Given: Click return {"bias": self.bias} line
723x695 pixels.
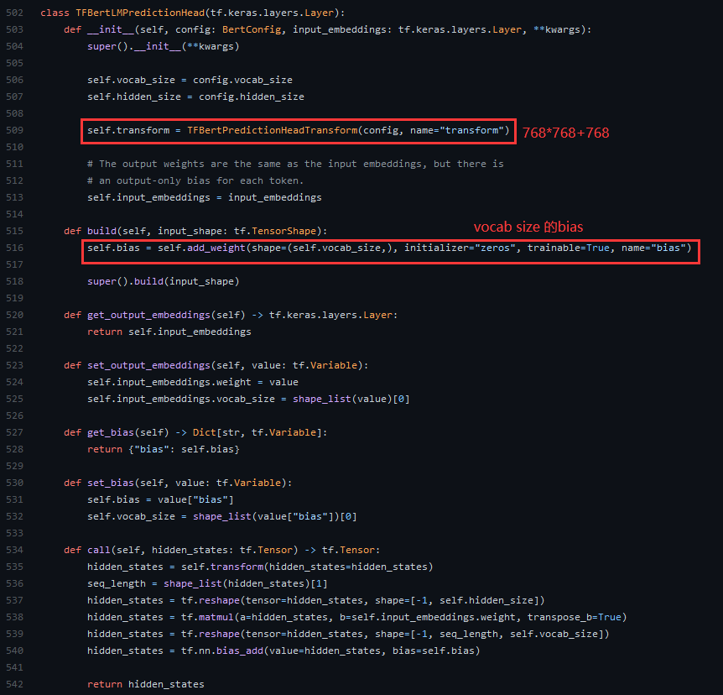Looking at the screenshot, I should tap(164, 450).
